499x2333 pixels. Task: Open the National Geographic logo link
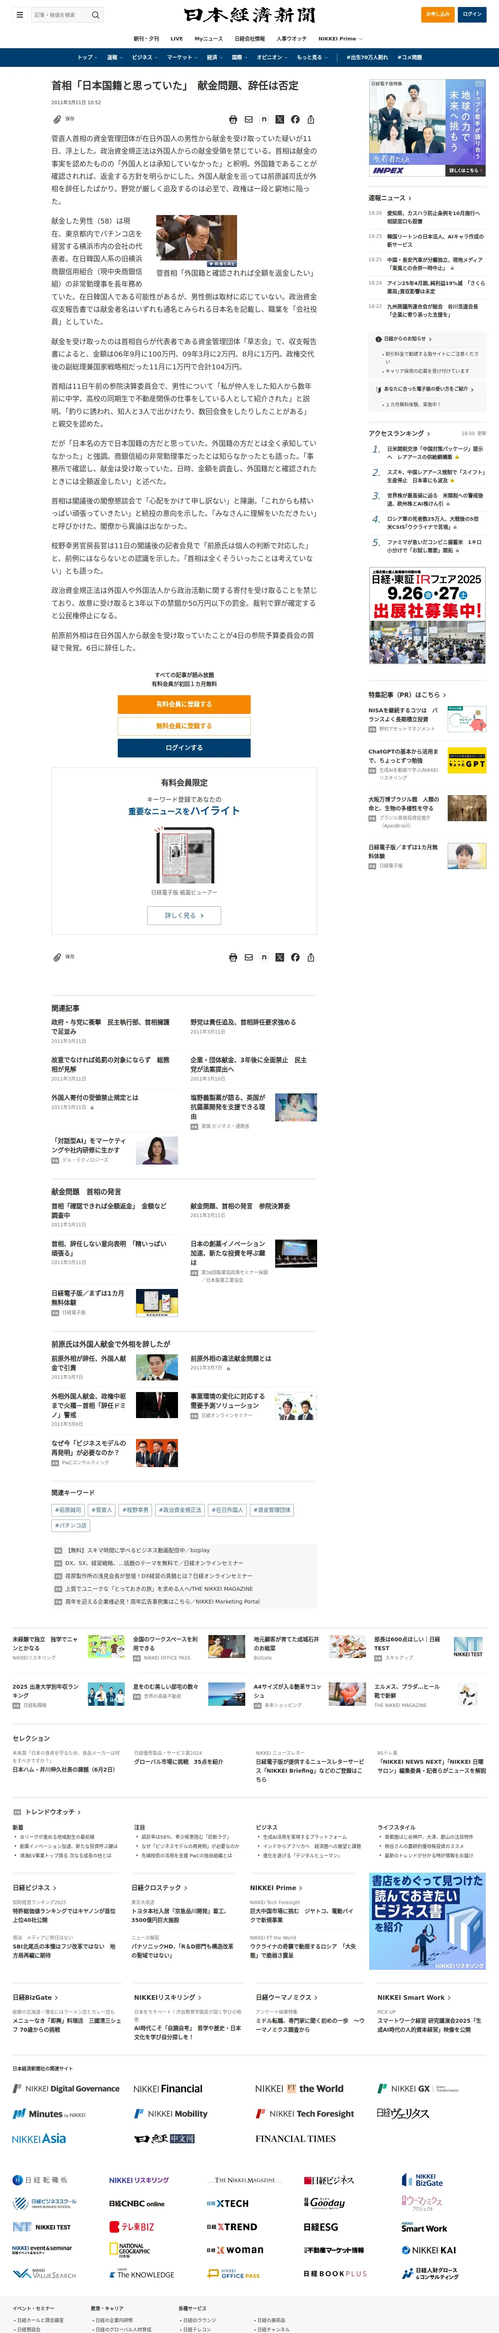129,2250
